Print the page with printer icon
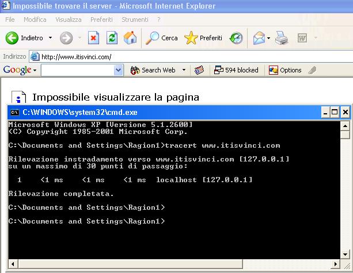The width and height of the screenshot is (353, 273). tap(282, 38)
